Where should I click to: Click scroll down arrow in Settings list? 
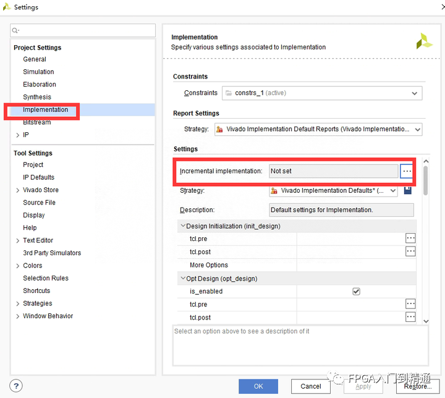pos(426,321)
